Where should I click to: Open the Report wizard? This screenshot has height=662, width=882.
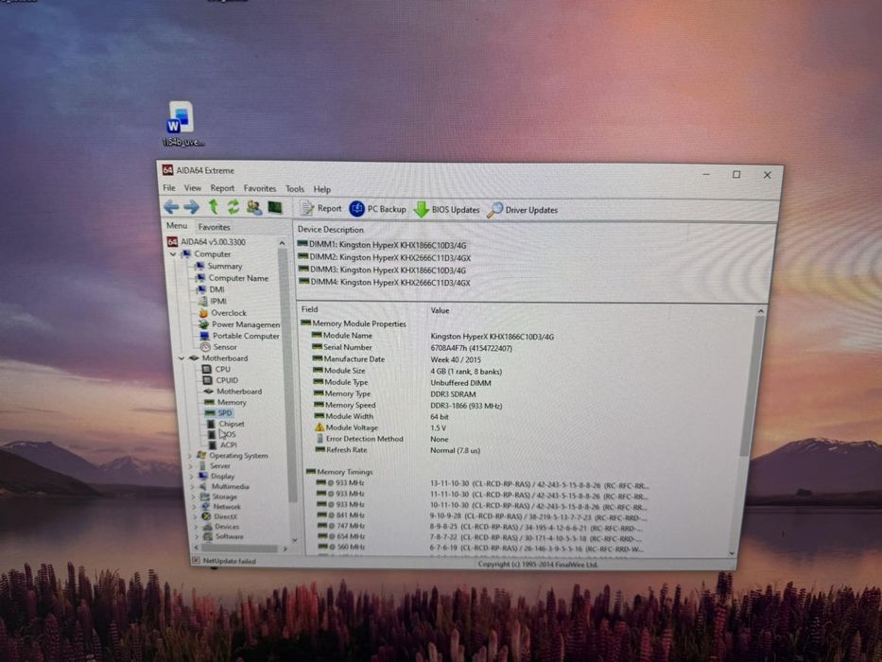click(x=320, y=208)
